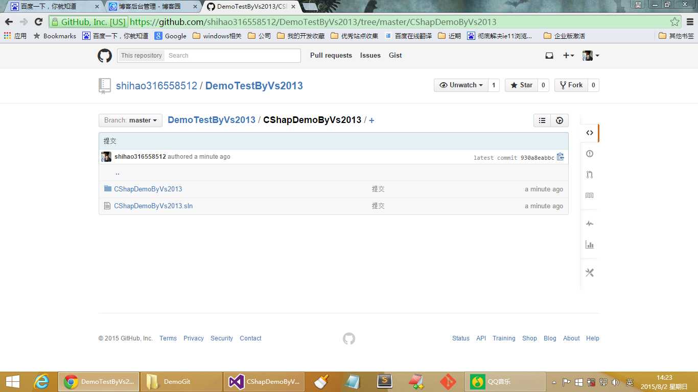Open the Blog footer link
This screenshot has height=392, width=698.
click(x=550, y=338)
